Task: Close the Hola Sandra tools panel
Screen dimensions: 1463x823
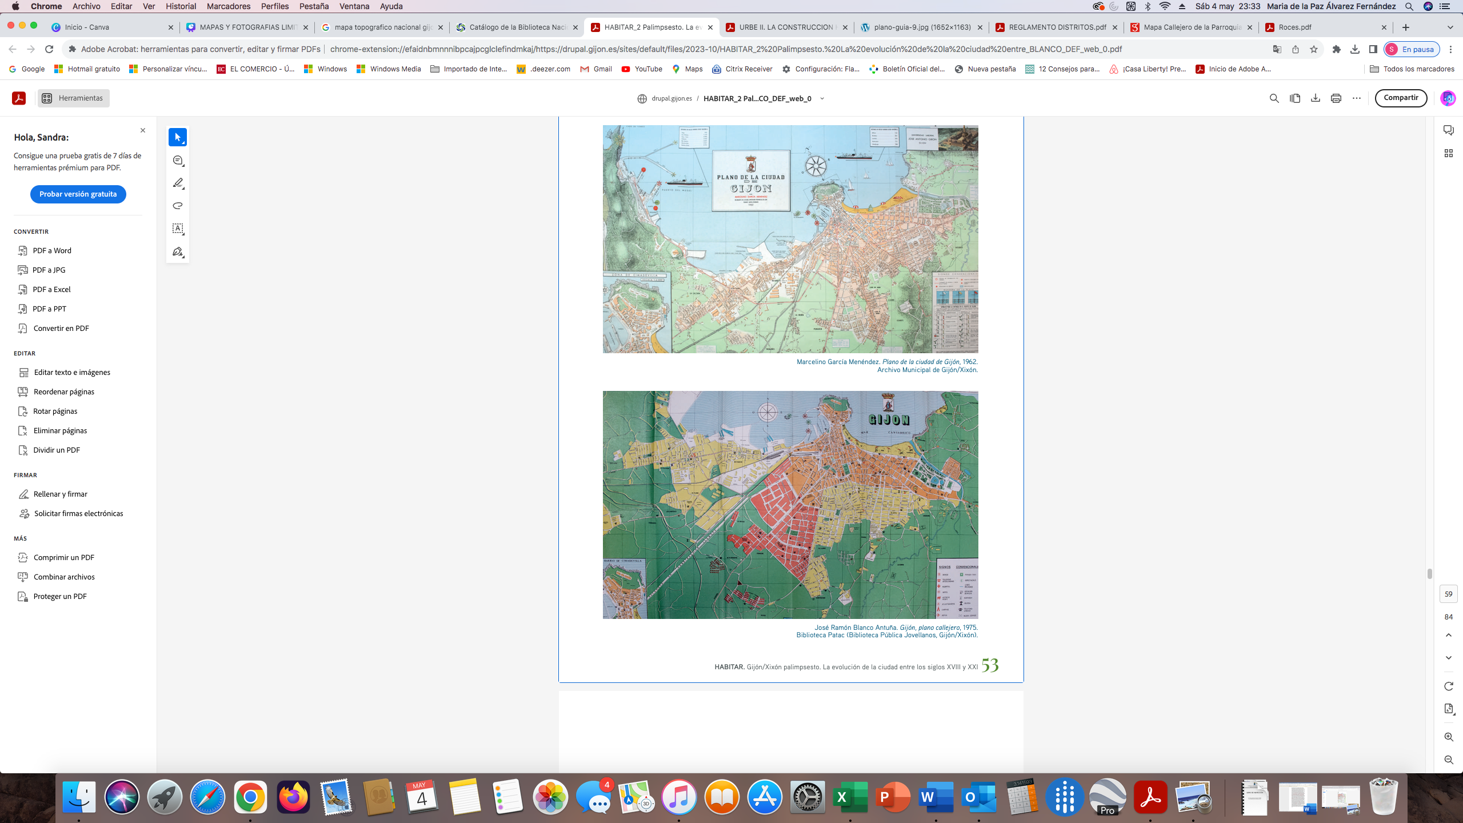Action: (143, 130)
